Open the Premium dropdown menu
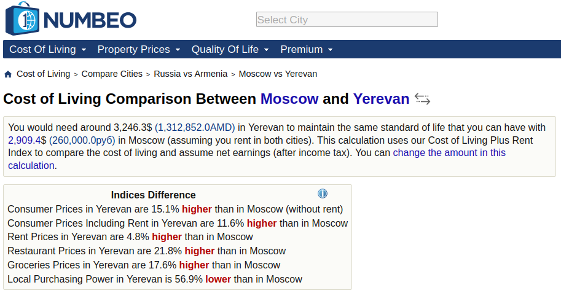Screen dimensions: 561x293 click(306, 49)
